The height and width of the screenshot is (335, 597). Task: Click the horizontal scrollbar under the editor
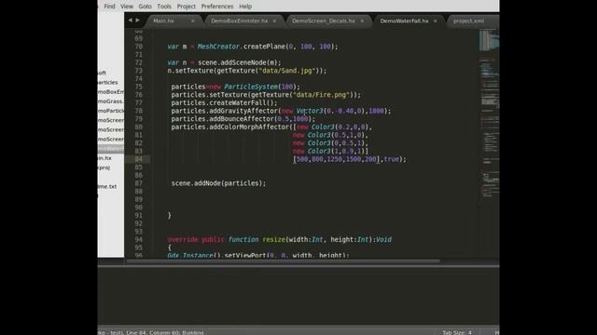(x=284, y=261)
